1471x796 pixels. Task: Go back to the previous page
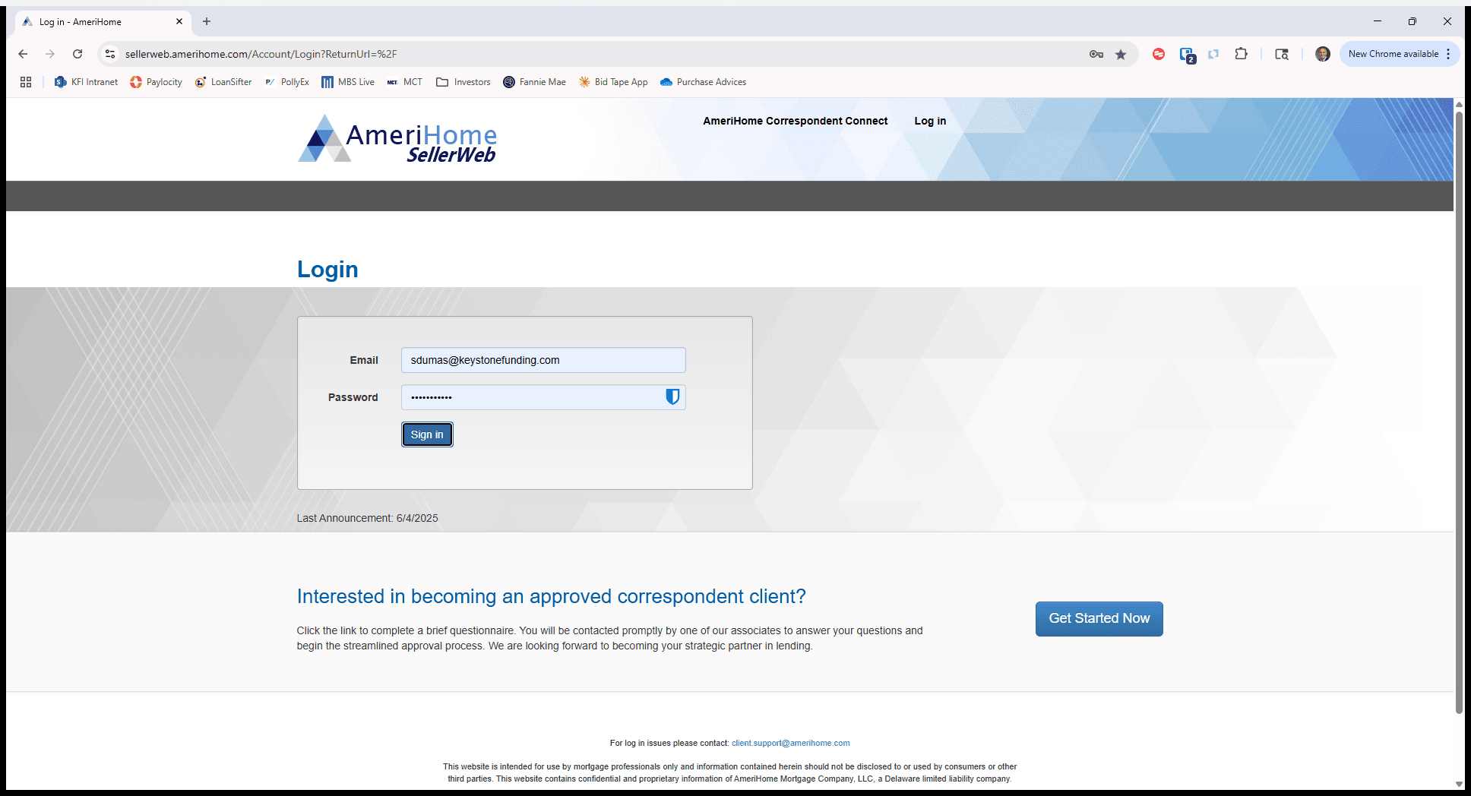23,54
